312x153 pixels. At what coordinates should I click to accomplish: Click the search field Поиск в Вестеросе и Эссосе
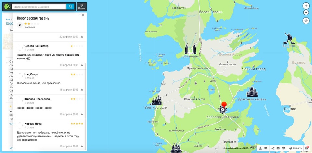click(x=39, y=7)
